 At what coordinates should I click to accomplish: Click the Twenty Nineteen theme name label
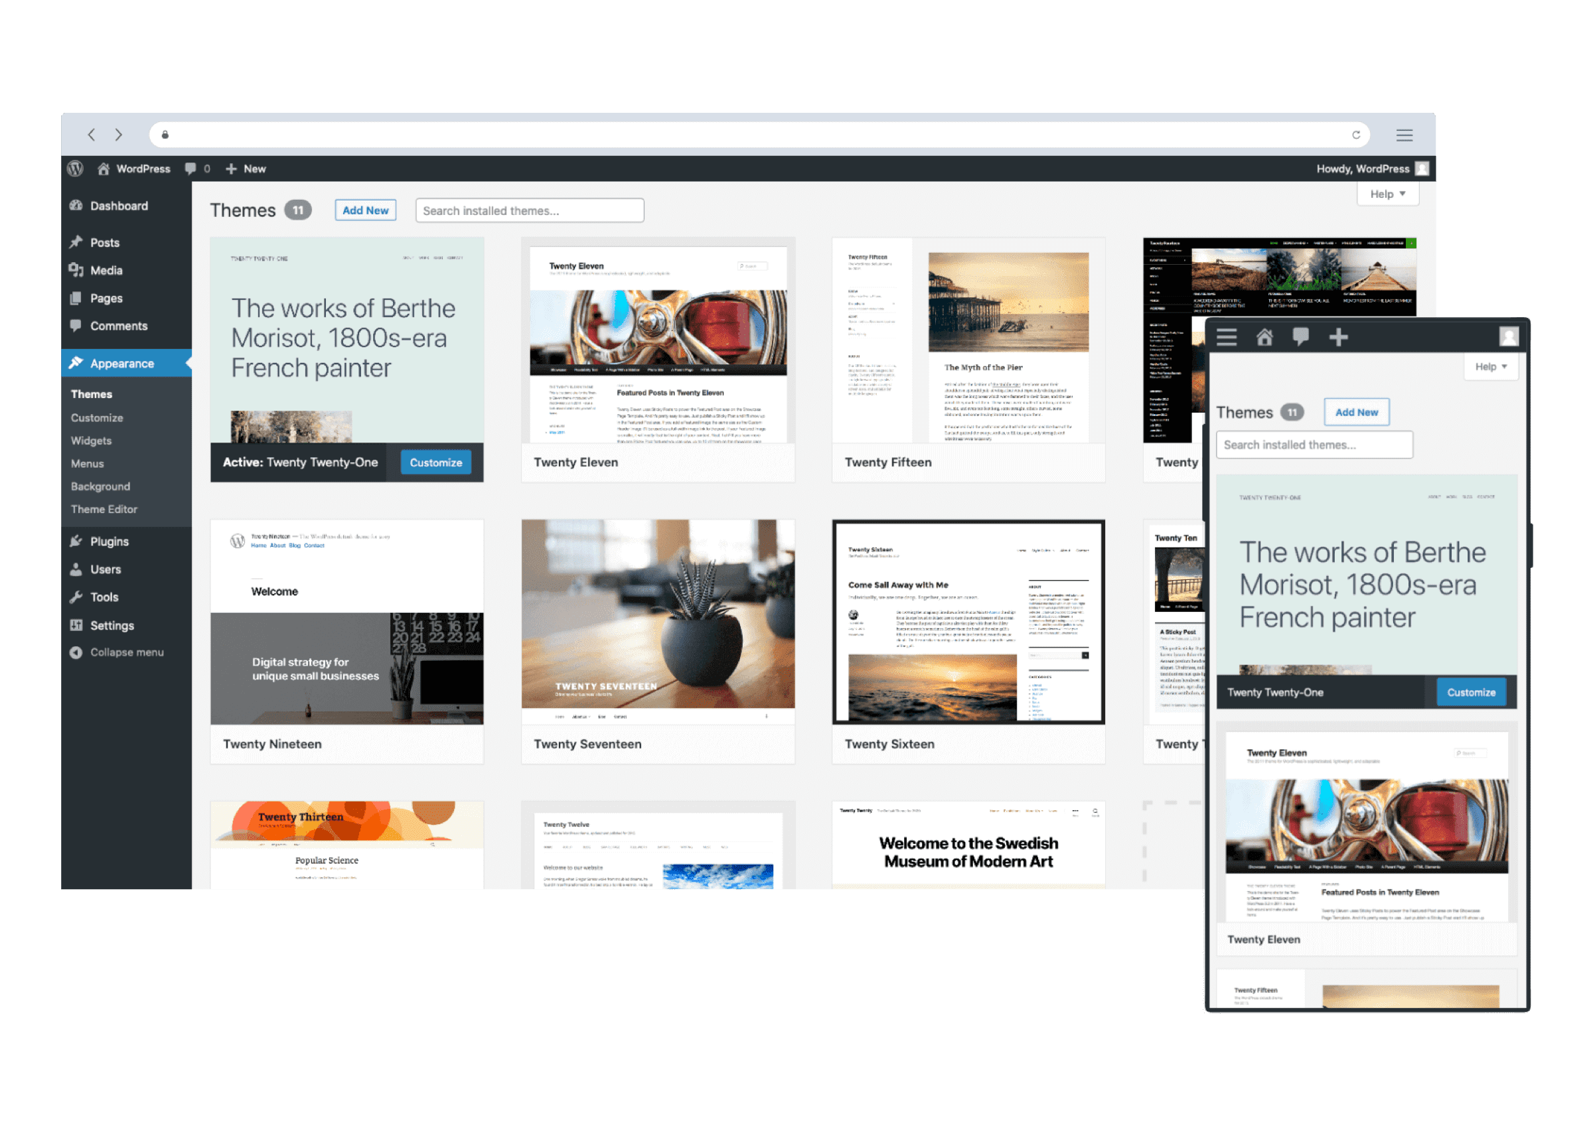point(272,744)
